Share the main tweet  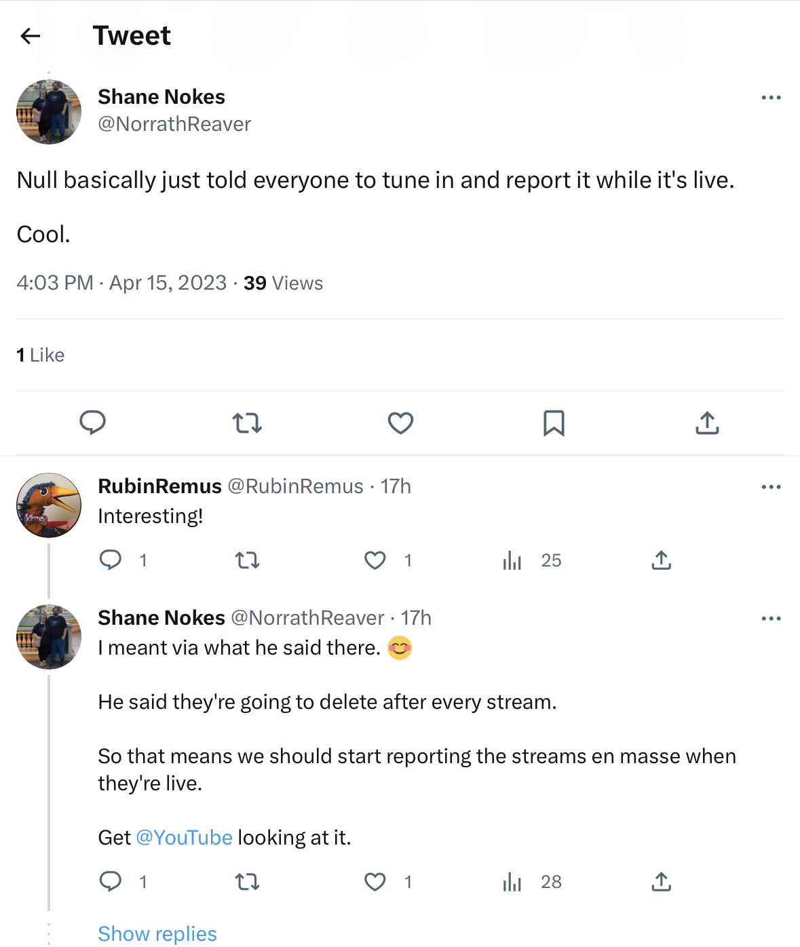[x=707, y=423]
